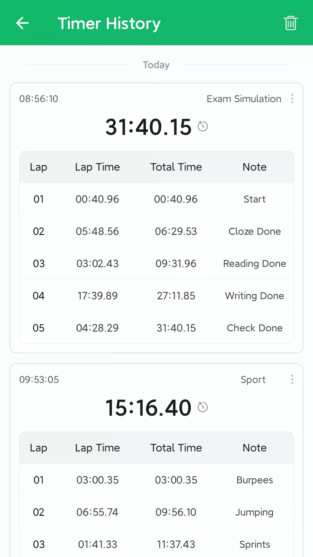This screenshot has height=557, width=313.
Task: Click the trash icon to delete history
Action: click(291, 23)
